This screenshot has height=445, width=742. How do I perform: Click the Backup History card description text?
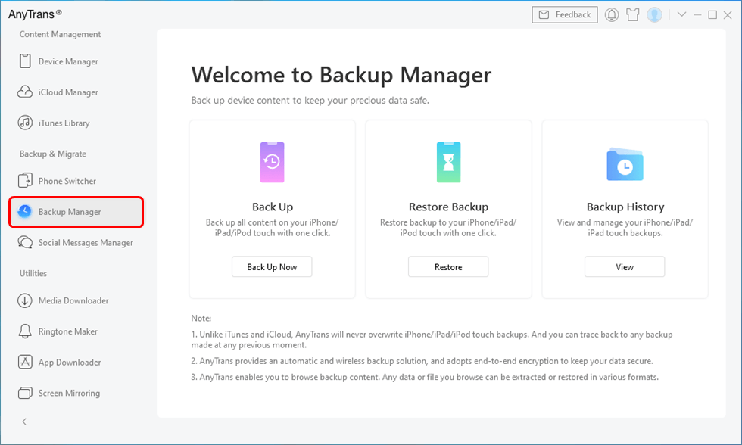(625, 228)
